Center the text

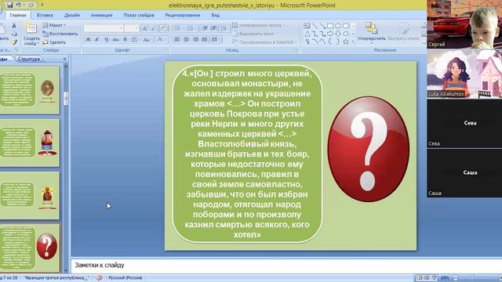coord(186,39)
